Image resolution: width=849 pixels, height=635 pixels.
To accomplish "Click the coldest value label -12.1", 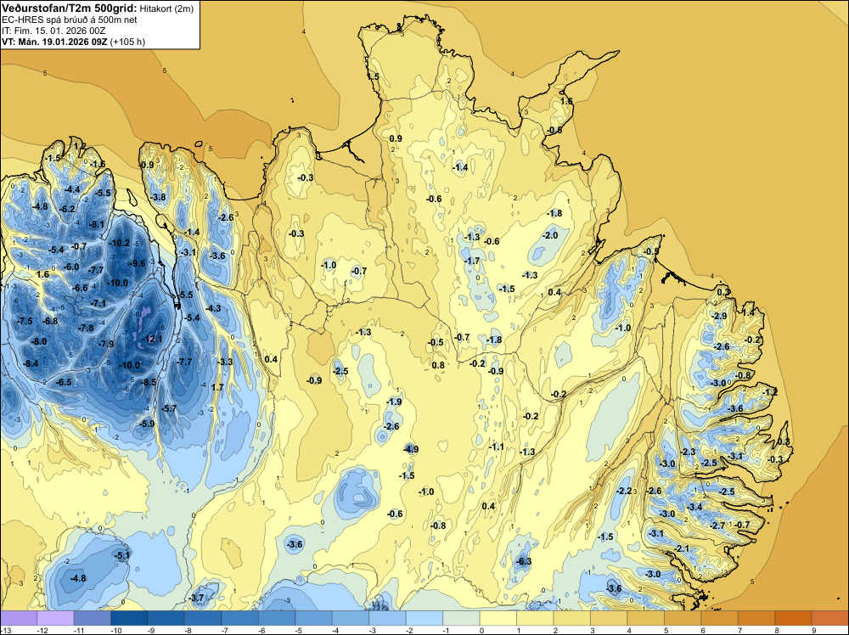I will (152, 339).
